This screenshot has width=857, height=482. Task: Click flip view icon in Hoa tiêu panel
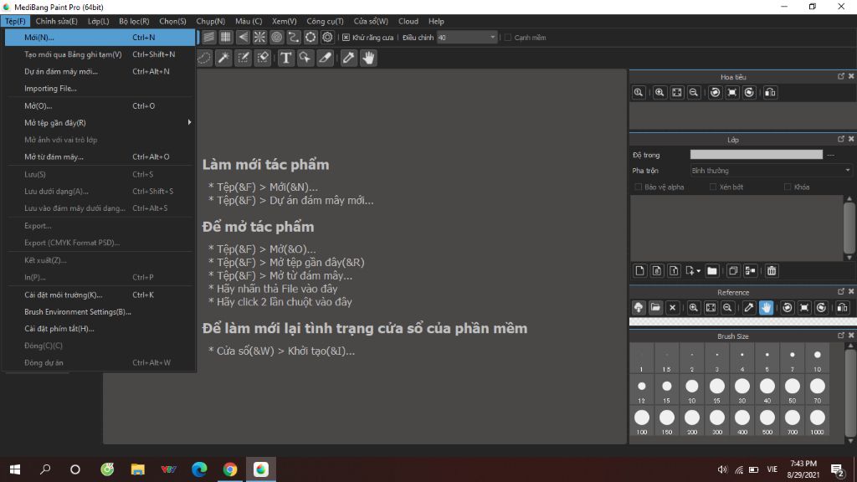coord(770,92)
